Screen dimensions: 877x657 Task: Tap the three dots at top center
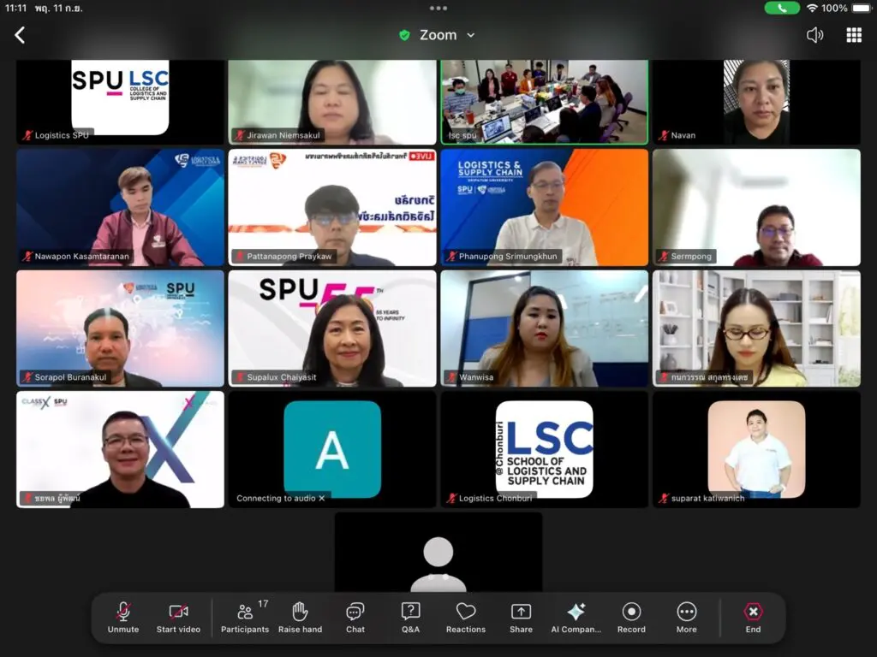point(438,8)
